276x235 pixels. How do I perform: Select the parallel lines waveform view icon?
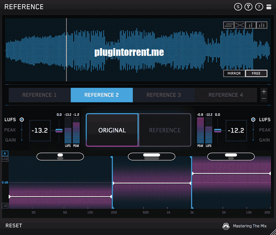[x=229, y=25]
